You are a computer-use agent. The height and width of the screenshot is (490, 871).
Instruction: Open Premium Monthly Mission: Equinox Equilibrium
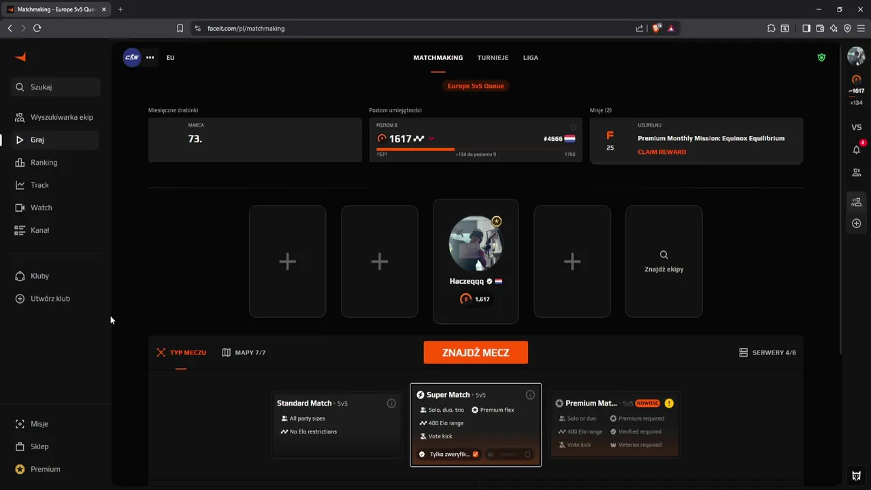pos(711,138)
